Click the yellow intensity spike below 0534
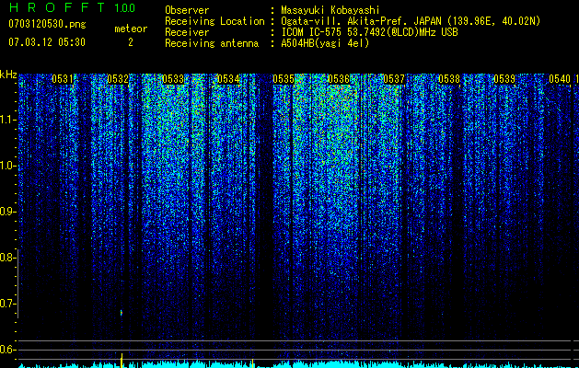This screenshot has width=579, height=368. coord(252,362)
